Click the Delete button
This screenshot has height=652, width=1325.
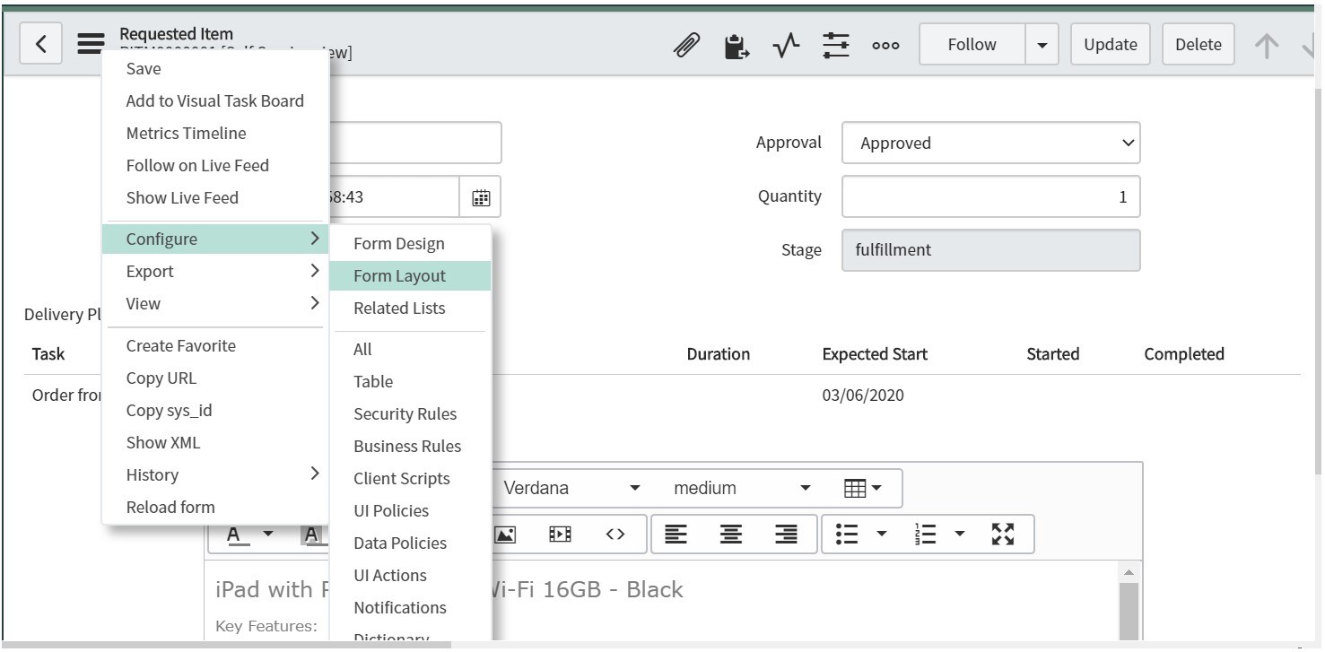click(x=1198, y=45)
